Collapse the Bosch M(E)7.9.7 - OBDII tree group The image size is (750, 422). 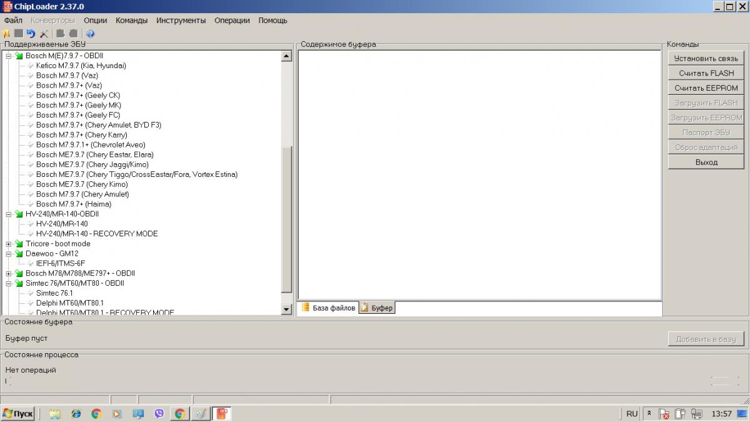(x=9, y=56)
